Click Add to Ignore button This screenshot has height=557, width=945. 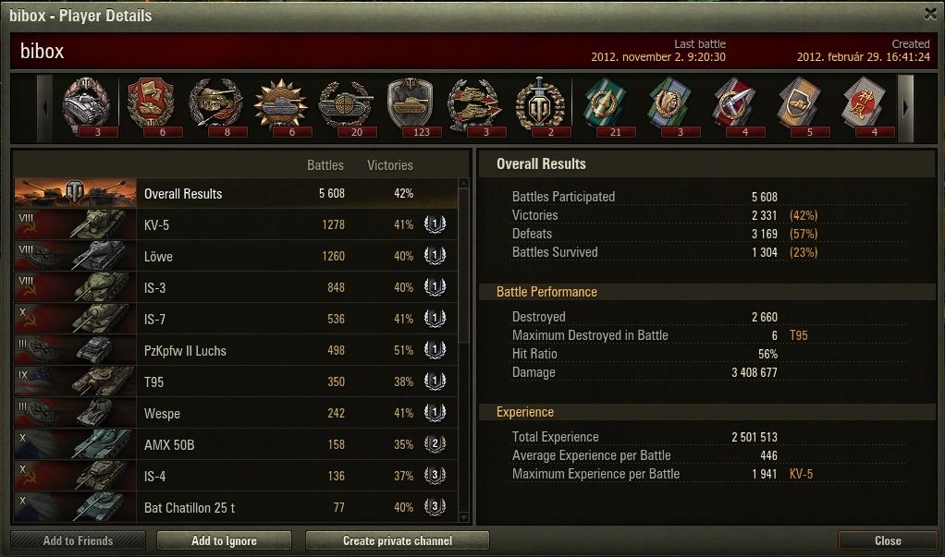tap(224, 540)
